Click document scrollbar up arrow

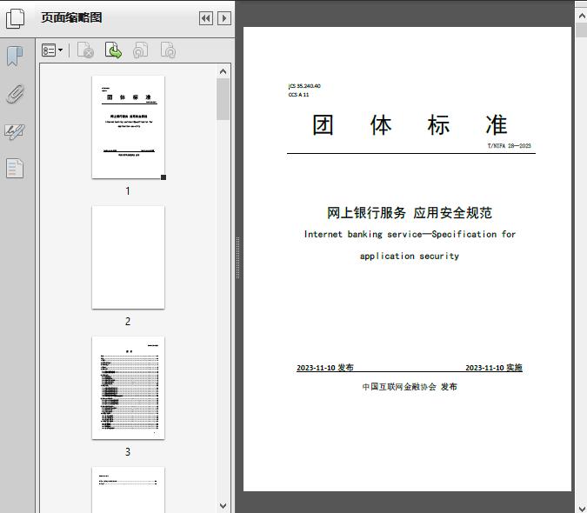click(x=582, y=16)
